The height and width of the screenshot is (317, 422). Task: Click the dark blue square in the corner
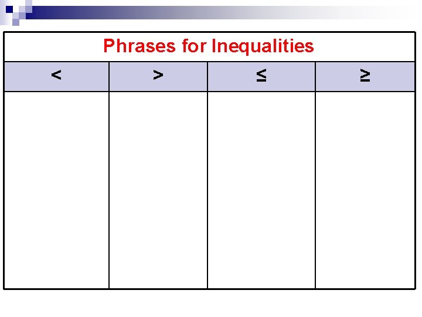[9, 9]
